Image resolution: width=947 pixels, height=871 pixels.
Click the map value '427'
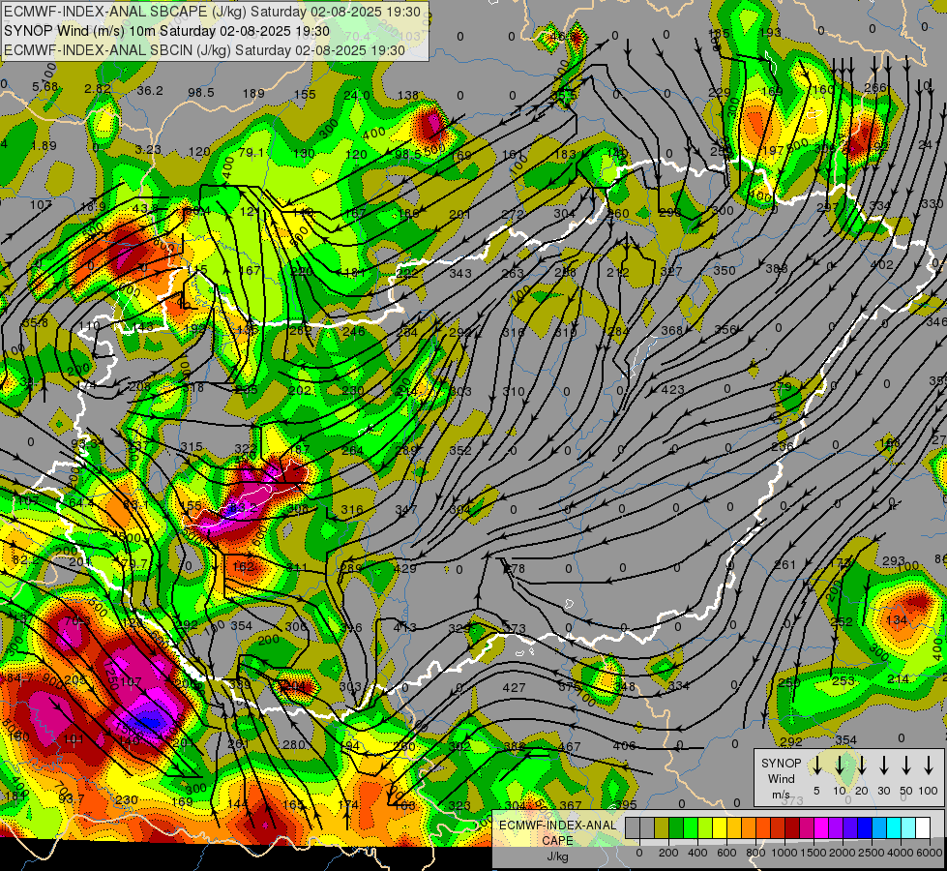(x=514, y=687)
